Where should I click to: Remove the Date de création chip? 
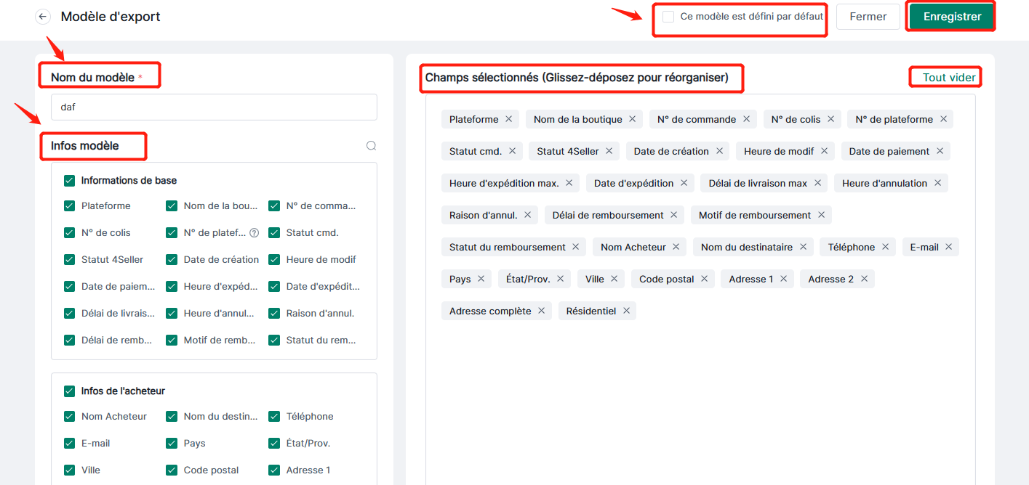click(x=719, y=151)
